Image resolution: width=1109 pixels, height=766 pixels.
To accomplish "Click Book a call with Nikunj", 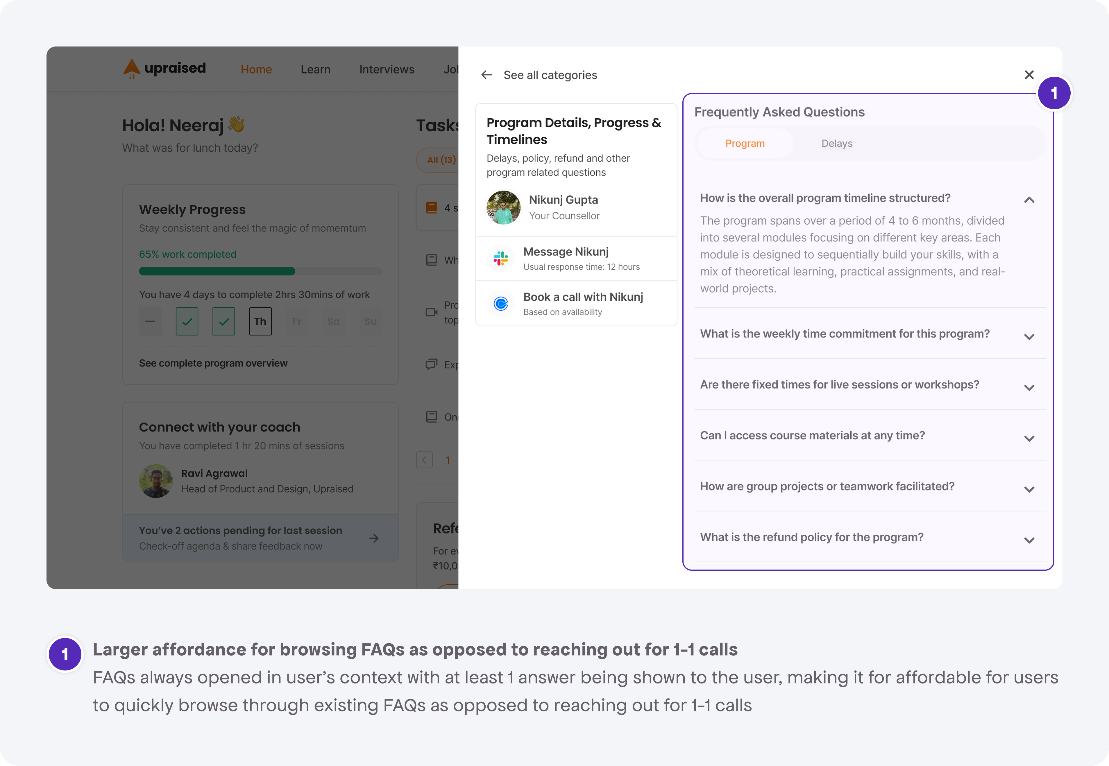I will 576,304.
